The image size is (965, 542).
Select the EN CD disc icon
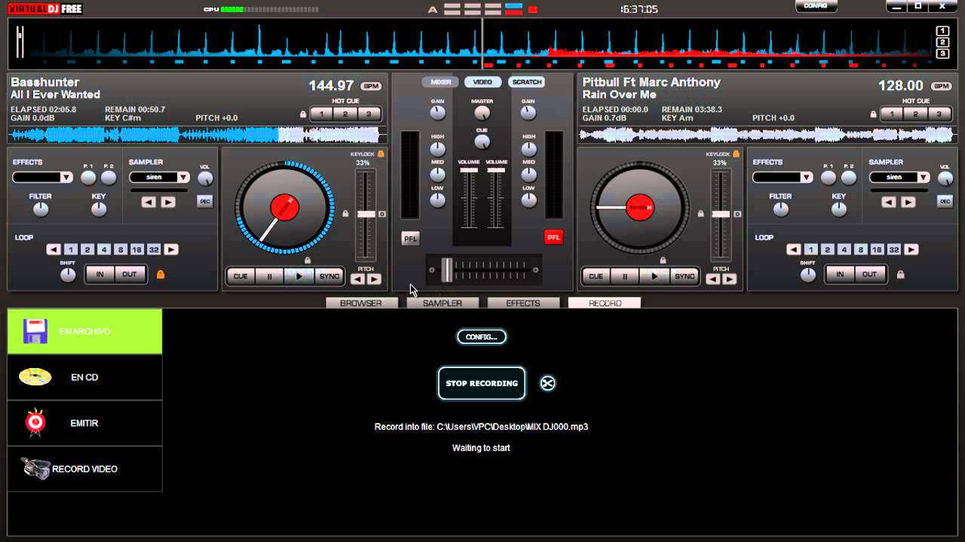click(x=35, y=377)
